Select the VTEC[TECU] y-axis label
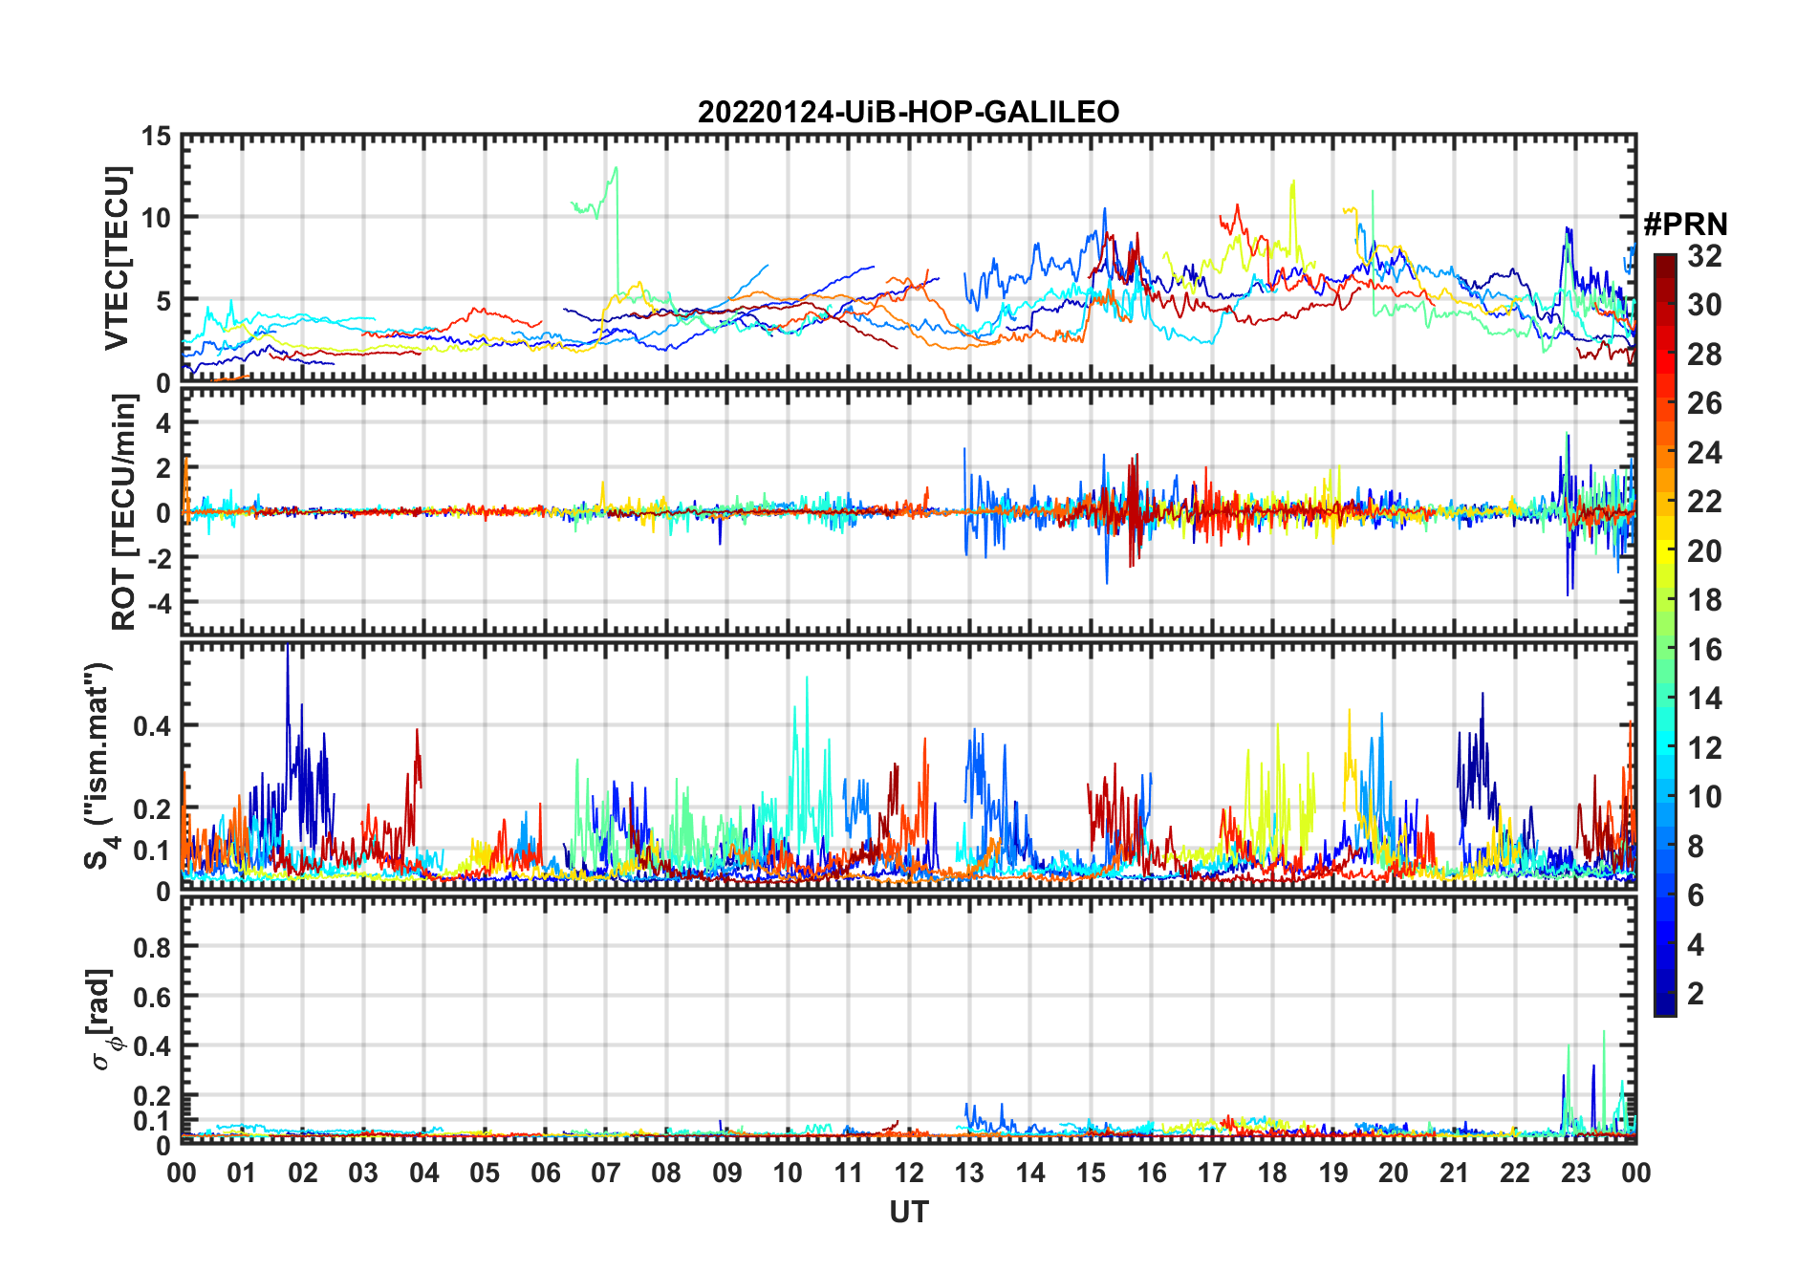This screenshot has height=1271, width=1818. [117, 259]
